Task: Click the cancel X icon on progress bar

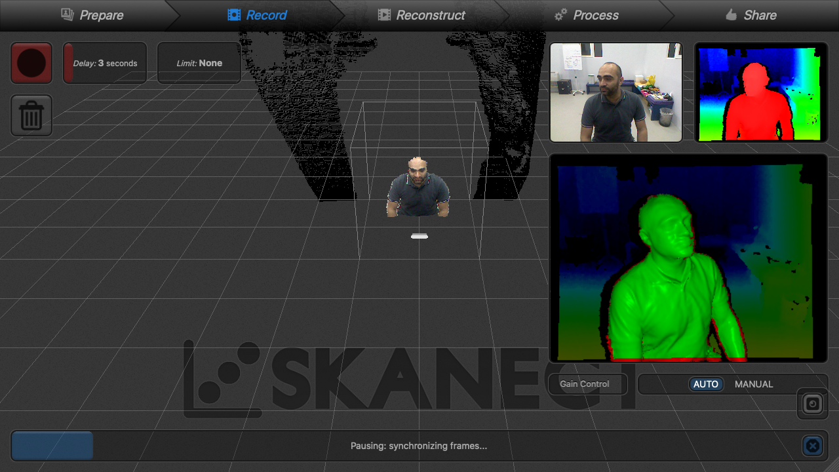Action: (812, 446)
